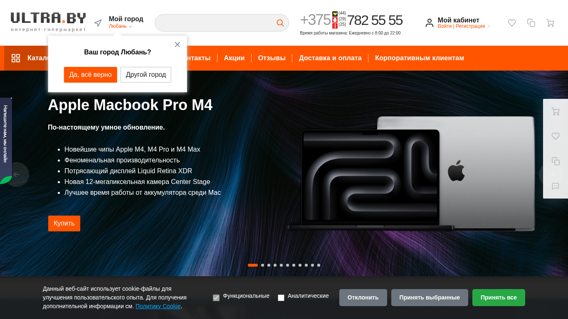This screenshot has width=568, height=319.
Task: Click the magnifier search icon
Action: click(x=280, y=23)
